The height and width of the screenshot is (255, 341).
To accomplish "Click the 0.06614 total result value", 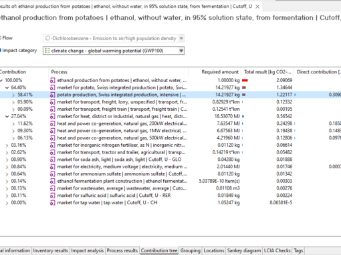I will [x=284, y=145].
